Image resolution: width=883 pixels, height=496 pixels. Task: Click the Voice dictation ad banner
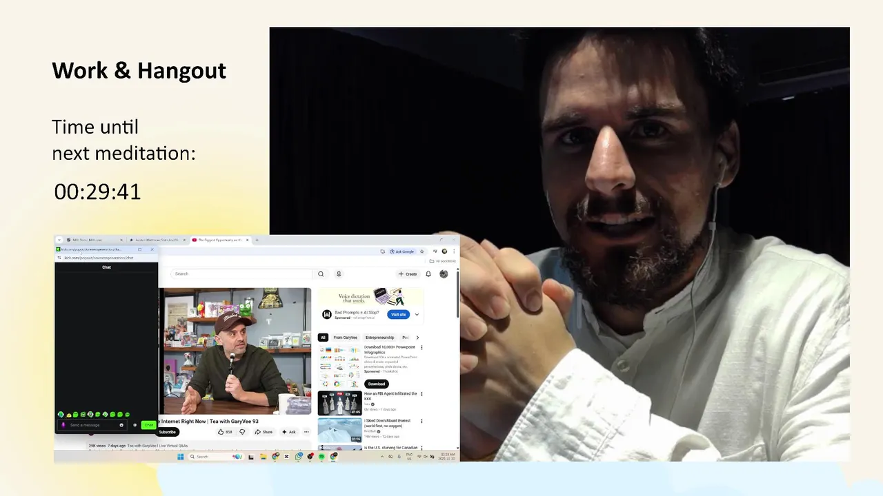pos(371,296)
